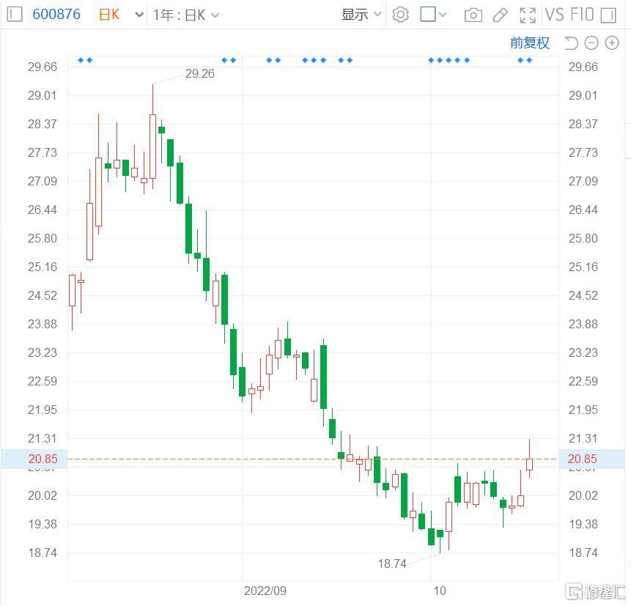Click the red 20.85 price tag on right axis
Image resolution: width=631 pixels, height=606 pixels.
pyautogui.click(x=583, y=459)
